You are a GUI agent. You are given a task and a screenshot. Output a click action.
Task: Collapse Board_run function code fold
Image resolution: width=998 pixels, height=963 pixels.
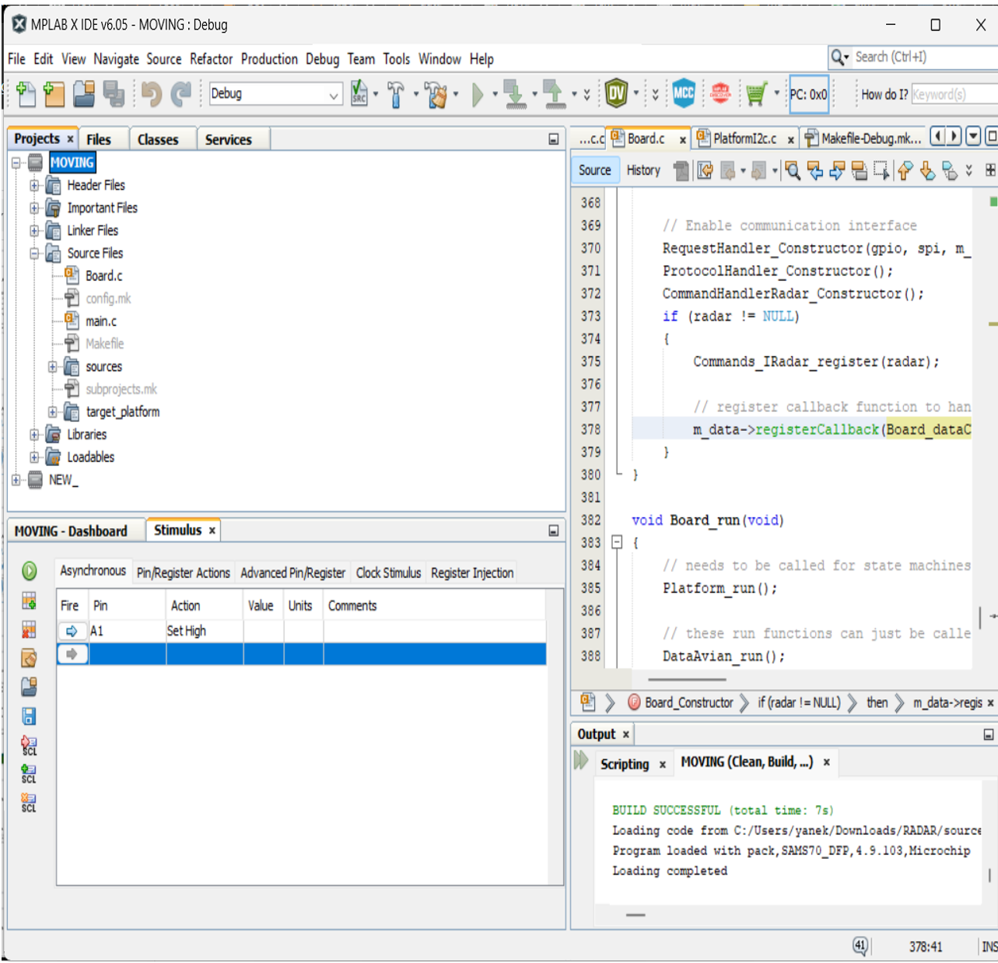coord(617,542)
